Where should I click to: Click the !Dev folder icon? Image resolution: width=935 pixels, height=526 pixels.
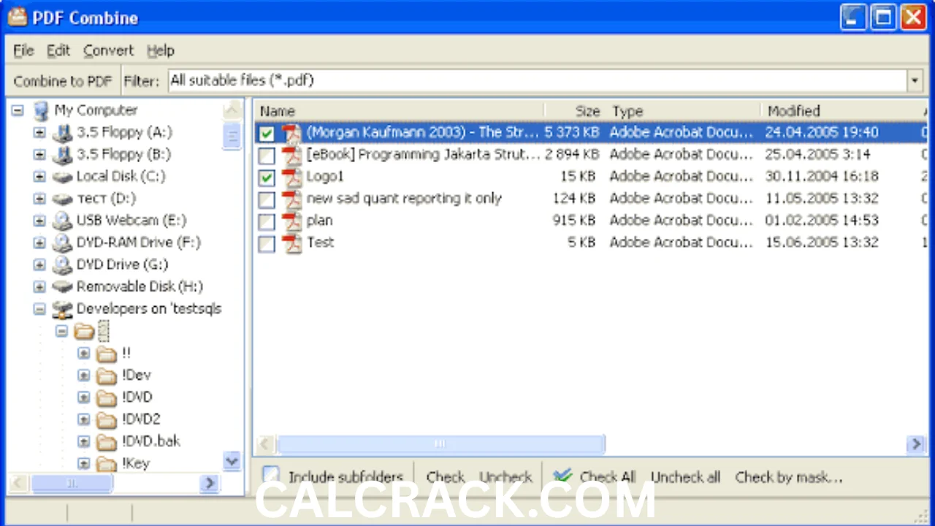click(x=107, y=376)
